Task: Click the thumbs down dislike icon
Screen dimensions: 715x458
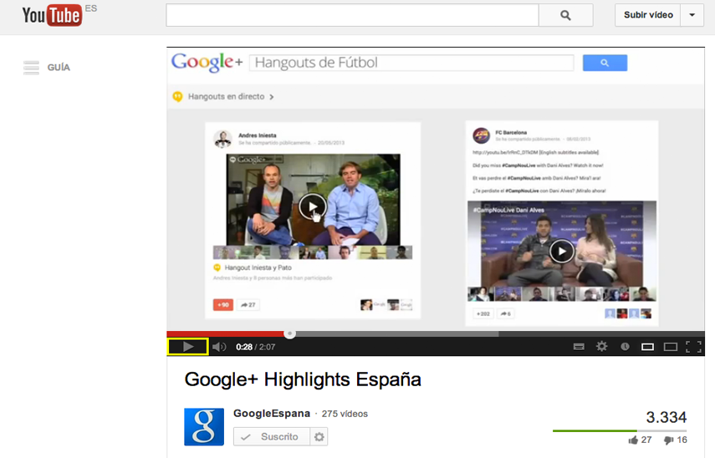Action: click(x=668, y=440)
